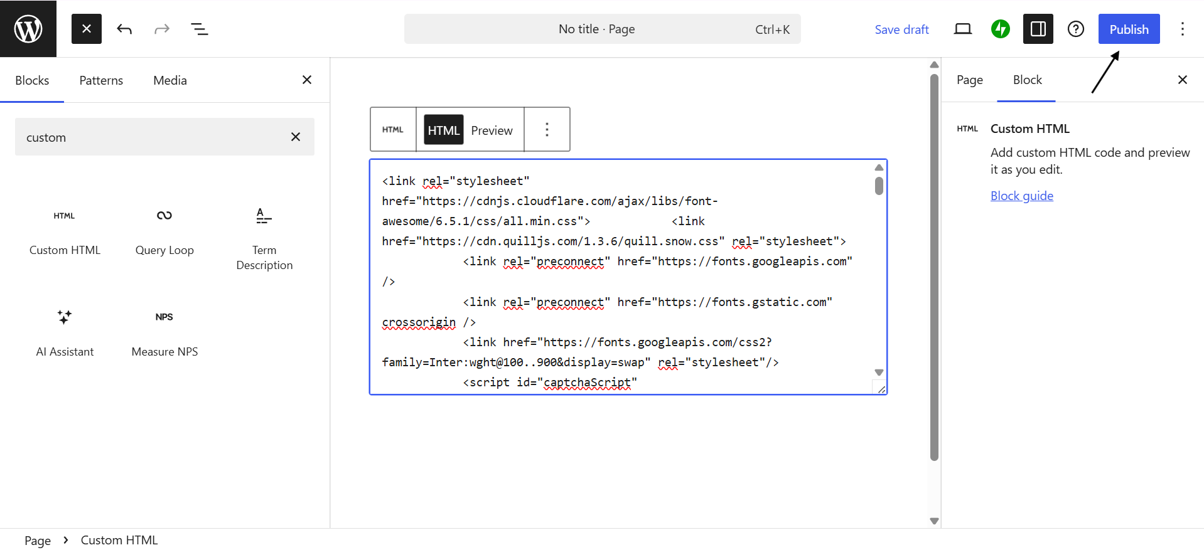Close the block inserter panel

click(x=307, y=80)
